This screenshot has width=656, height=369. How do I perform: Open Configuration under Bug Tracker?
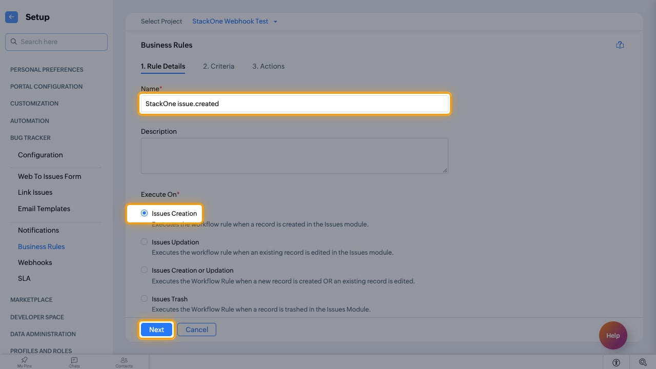(40, 155)
